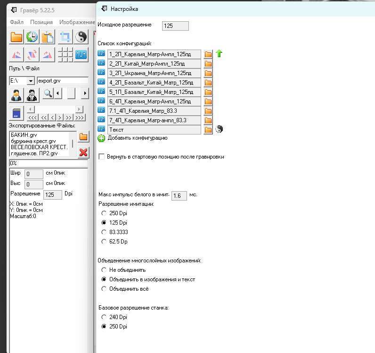Image resolution: width=375 pixels, height=353 pixels.
Task: Select 240 Dpi base machine resolution
Action: point(104,317)
